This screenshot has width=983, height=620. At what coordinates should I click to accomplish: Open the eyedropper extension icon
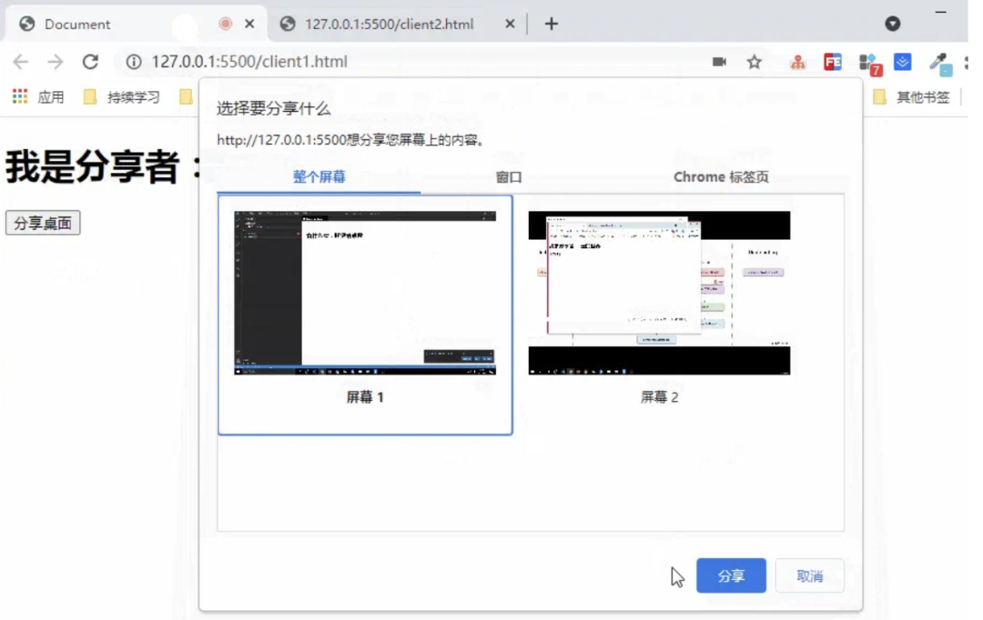pos(939,63)
